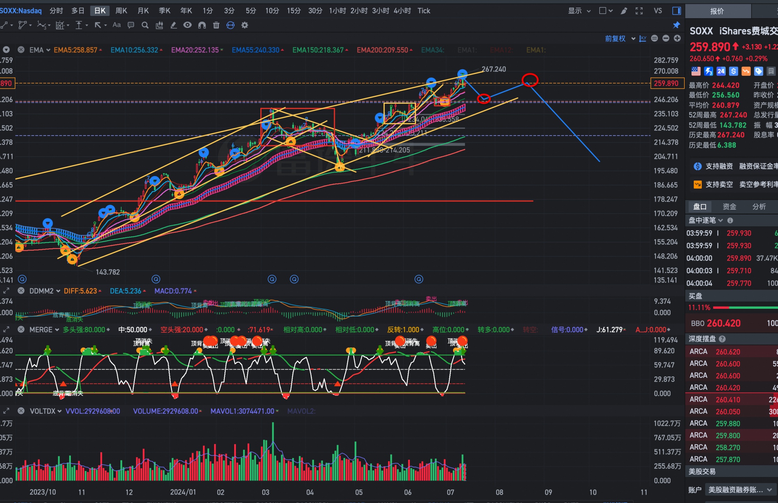Delete drawings with the trash icon
The width and height of the screenshot is (778, 503).
pos(216,25)
